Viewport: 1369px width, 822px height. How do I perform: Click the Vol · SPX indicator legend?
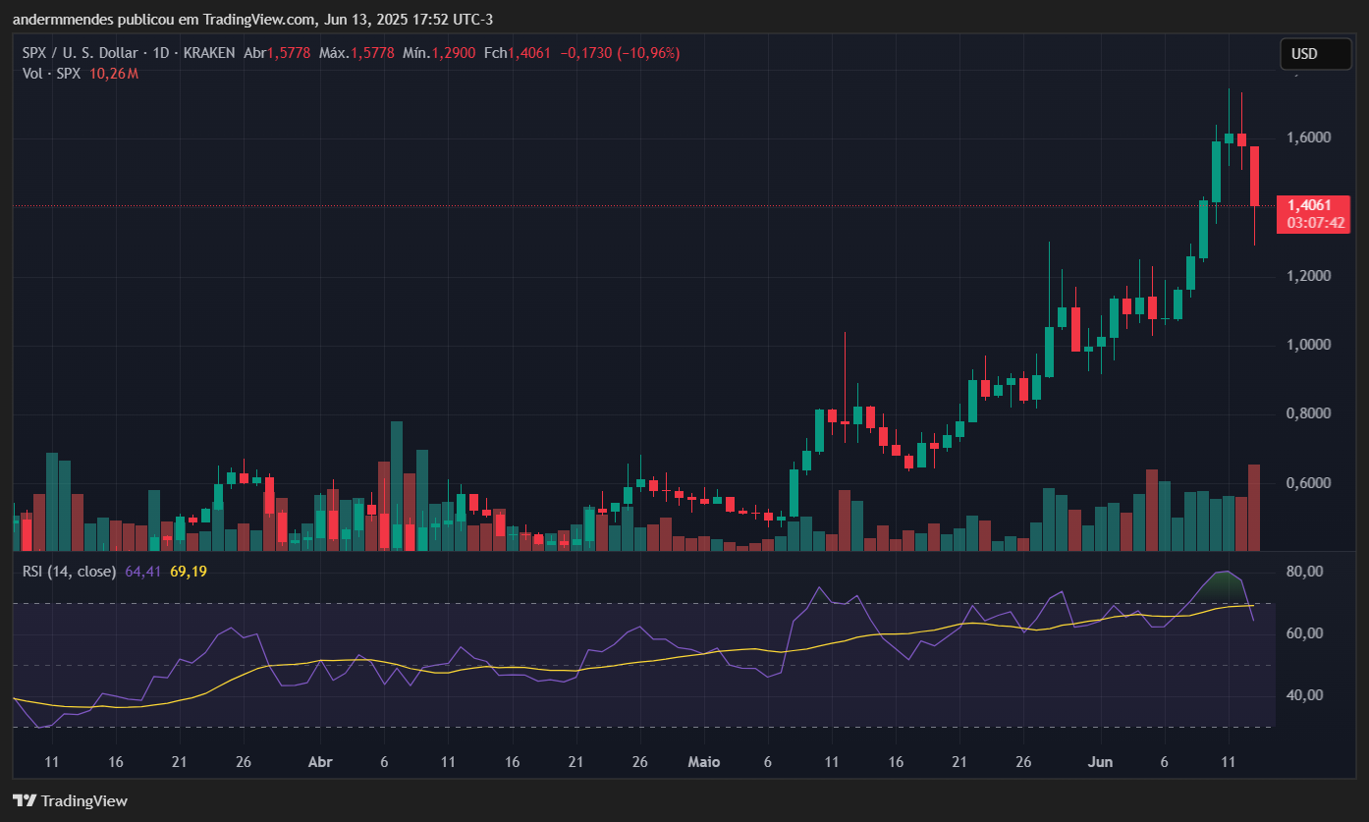[52, 74]
